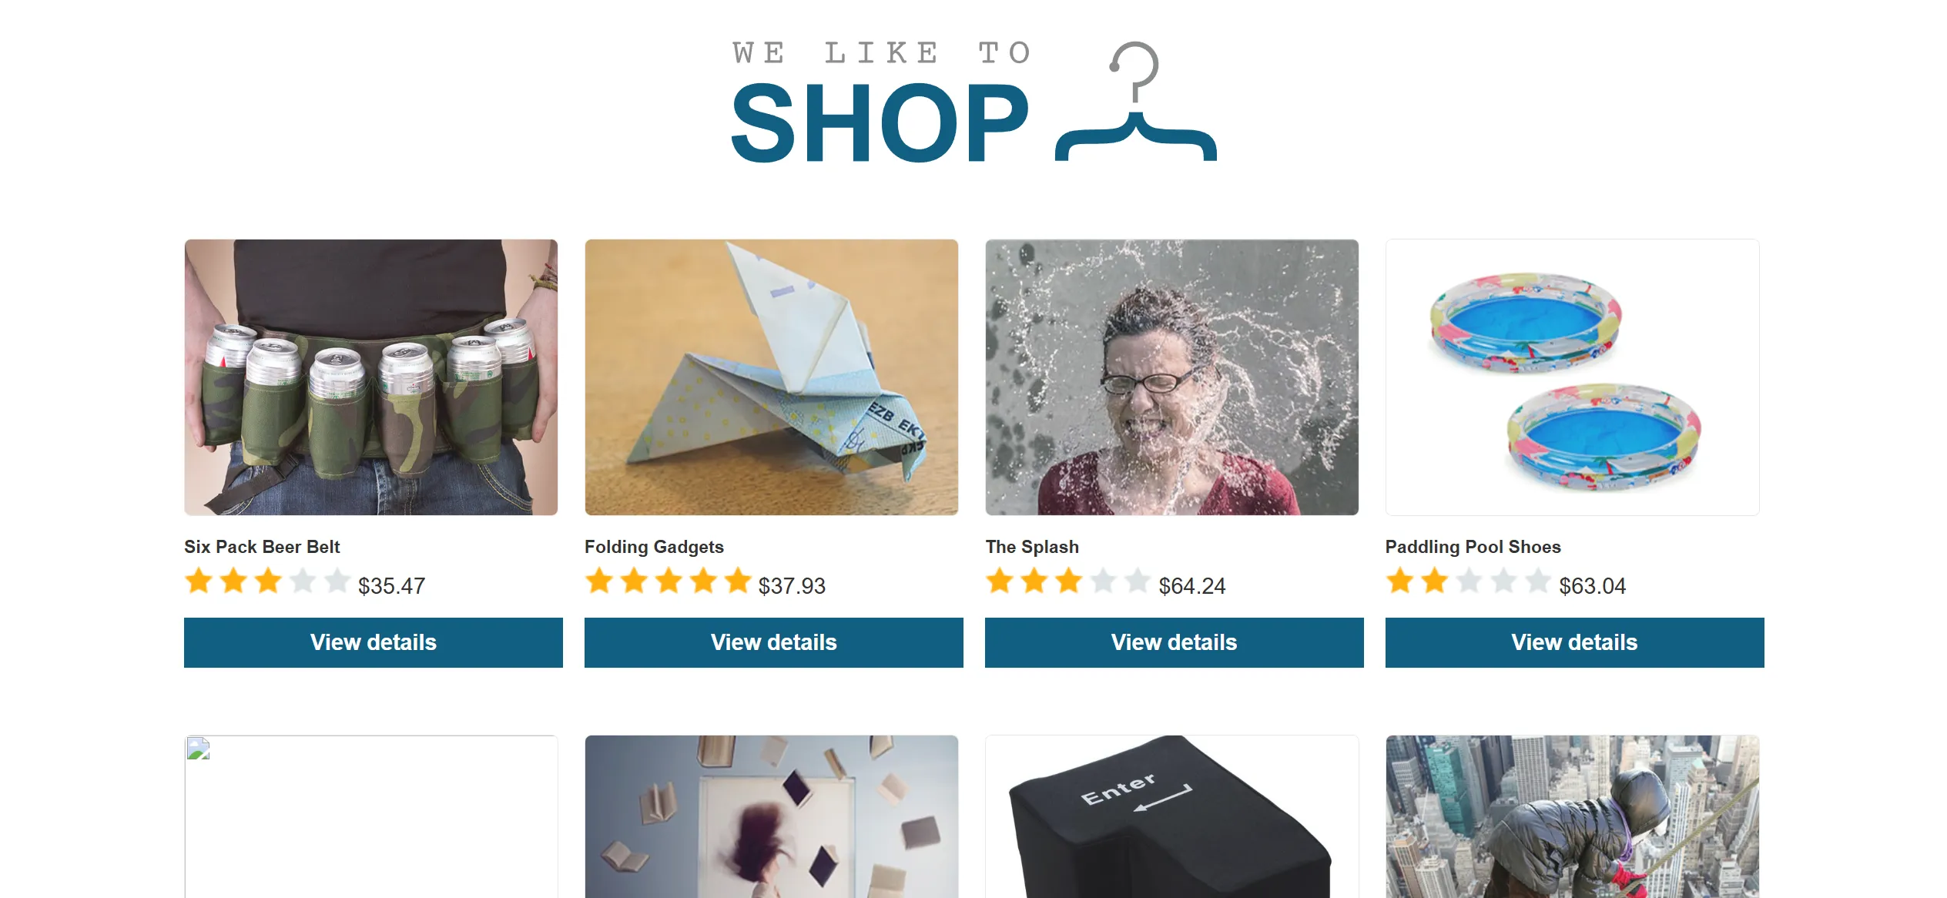View details for Paddling Pool Shoes

(1575, 642)
